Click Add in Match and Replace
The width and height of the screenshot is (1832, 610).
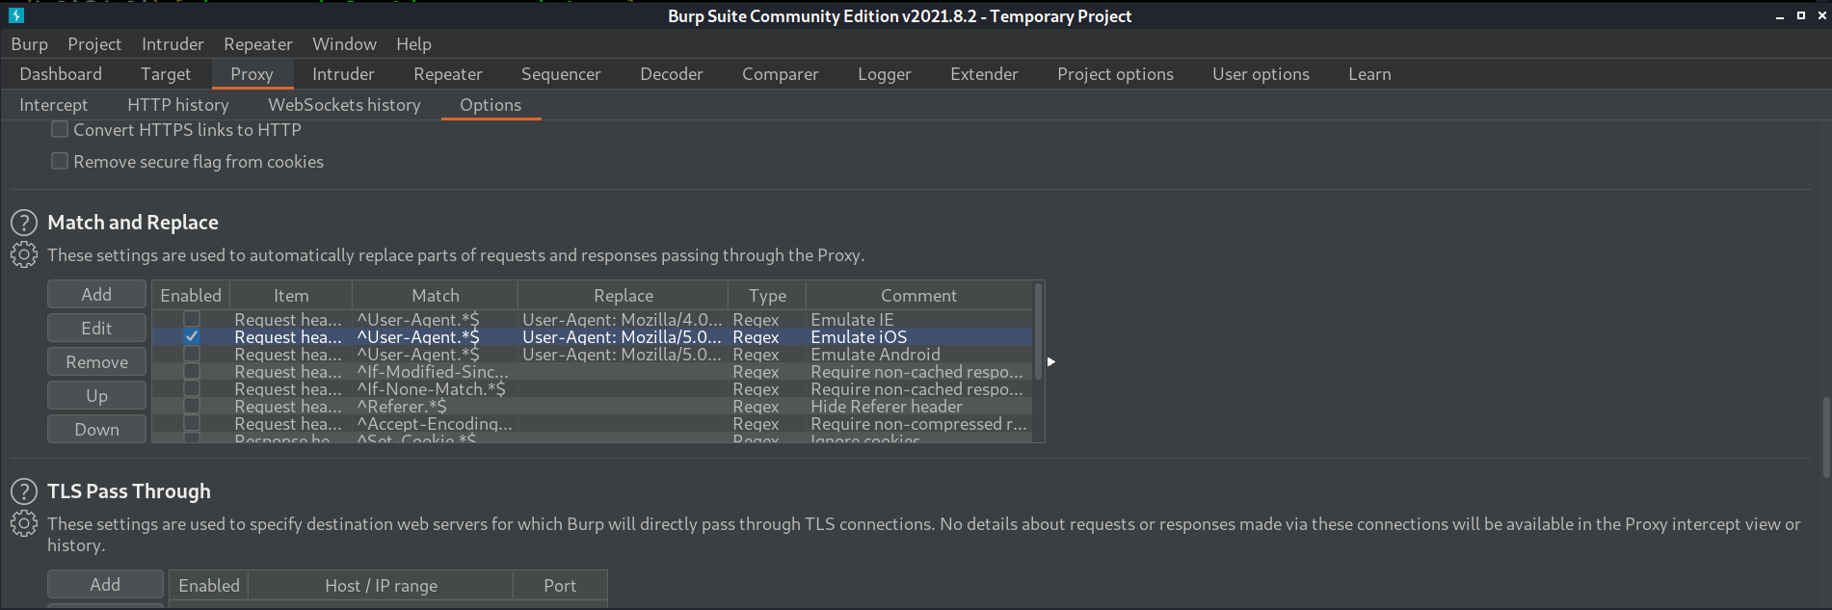(x=96, y=294)
